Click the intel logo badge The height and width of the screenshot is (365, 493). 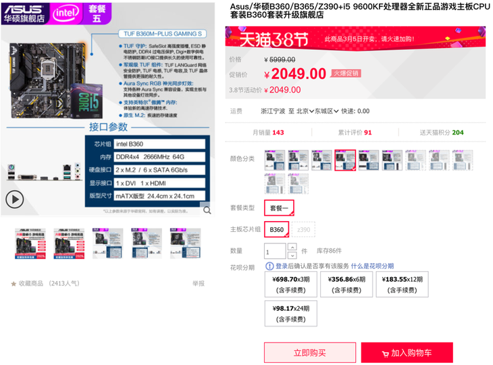tap(66, 14)
